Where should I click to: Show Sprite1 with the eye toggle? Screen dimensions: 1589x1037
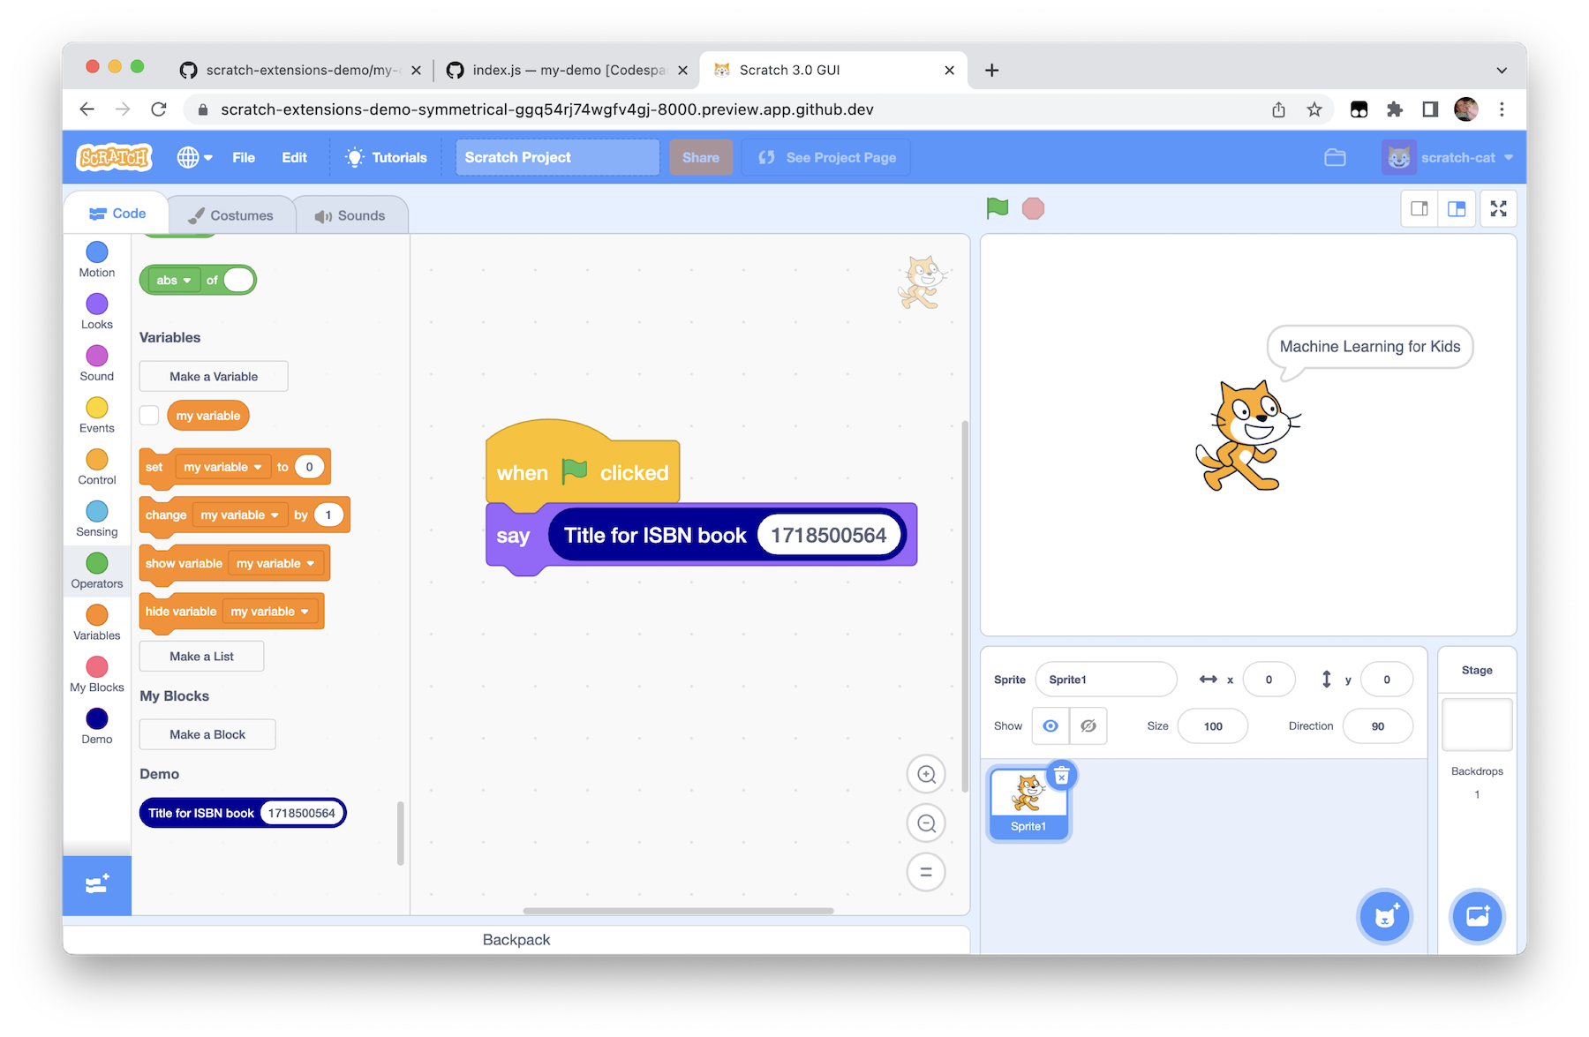1050,725
